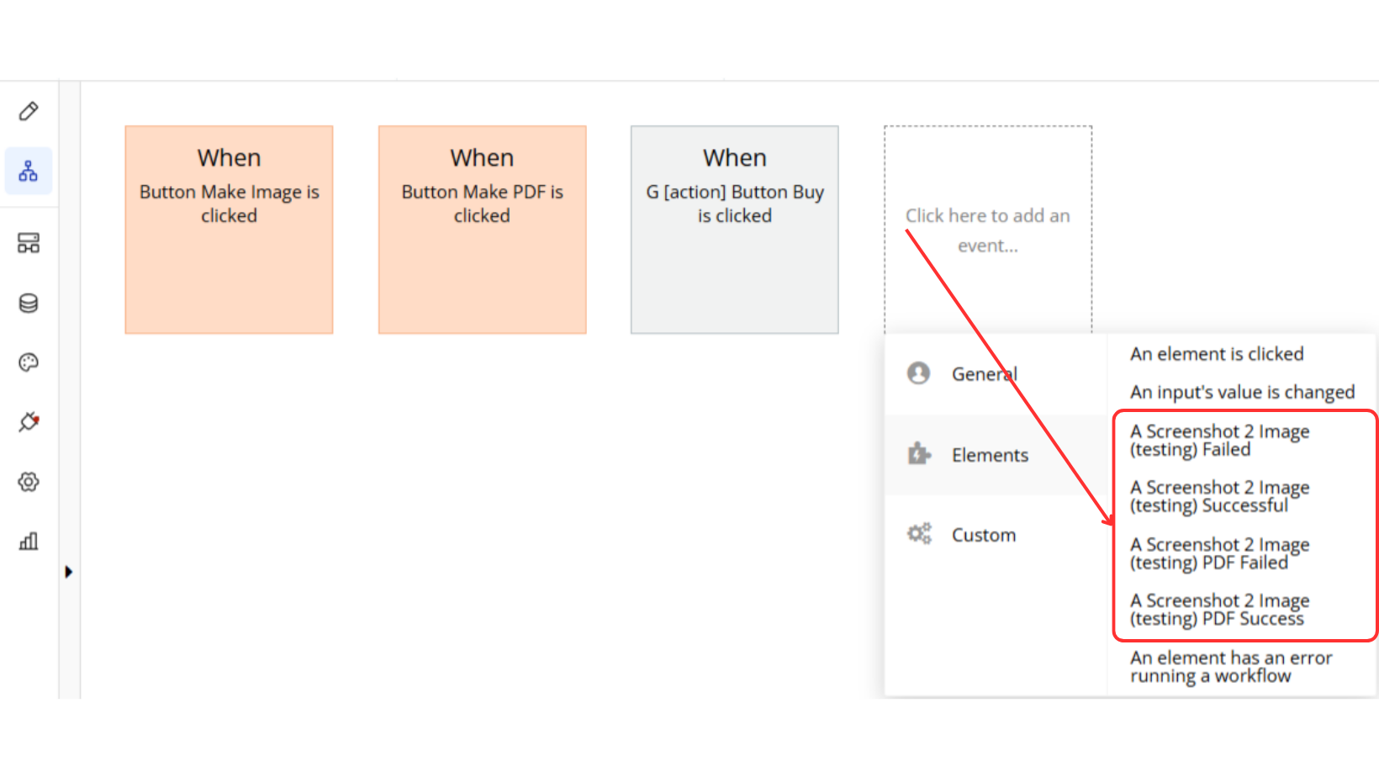This screenshot has width=1379, height=777.
Task: Click "Click here to add an event..." box
Action: click(x=987, y=230)
